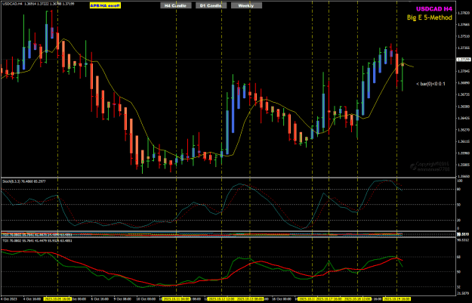
Task: Select the 2023.10.13 08:00 highlighted date marker
Action: point(249,299)
